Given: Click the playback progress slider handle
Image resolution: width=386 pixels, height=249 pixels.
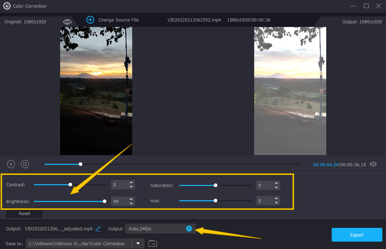Looking at the screenshot, I should point(81,164).
